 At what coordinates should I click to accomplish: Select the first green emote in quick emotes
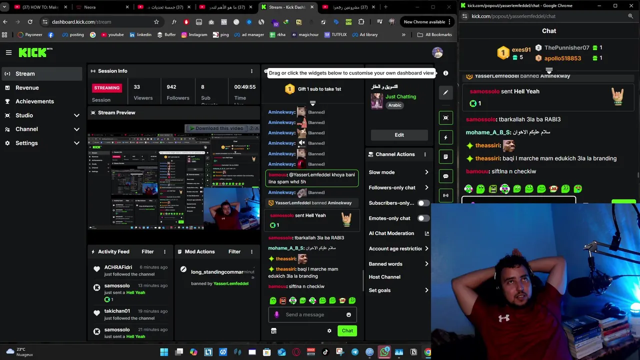(273, 300)
